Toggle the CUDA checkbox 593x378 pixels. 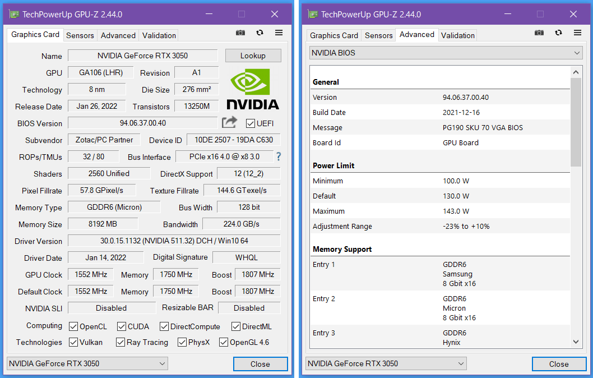point(122,326)
